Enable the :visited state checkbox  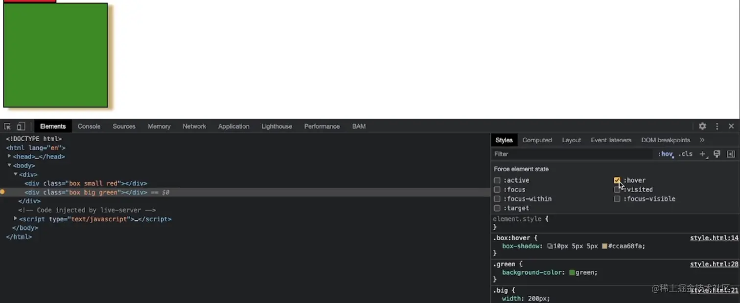pyautogui.click(x=617, y=190)
